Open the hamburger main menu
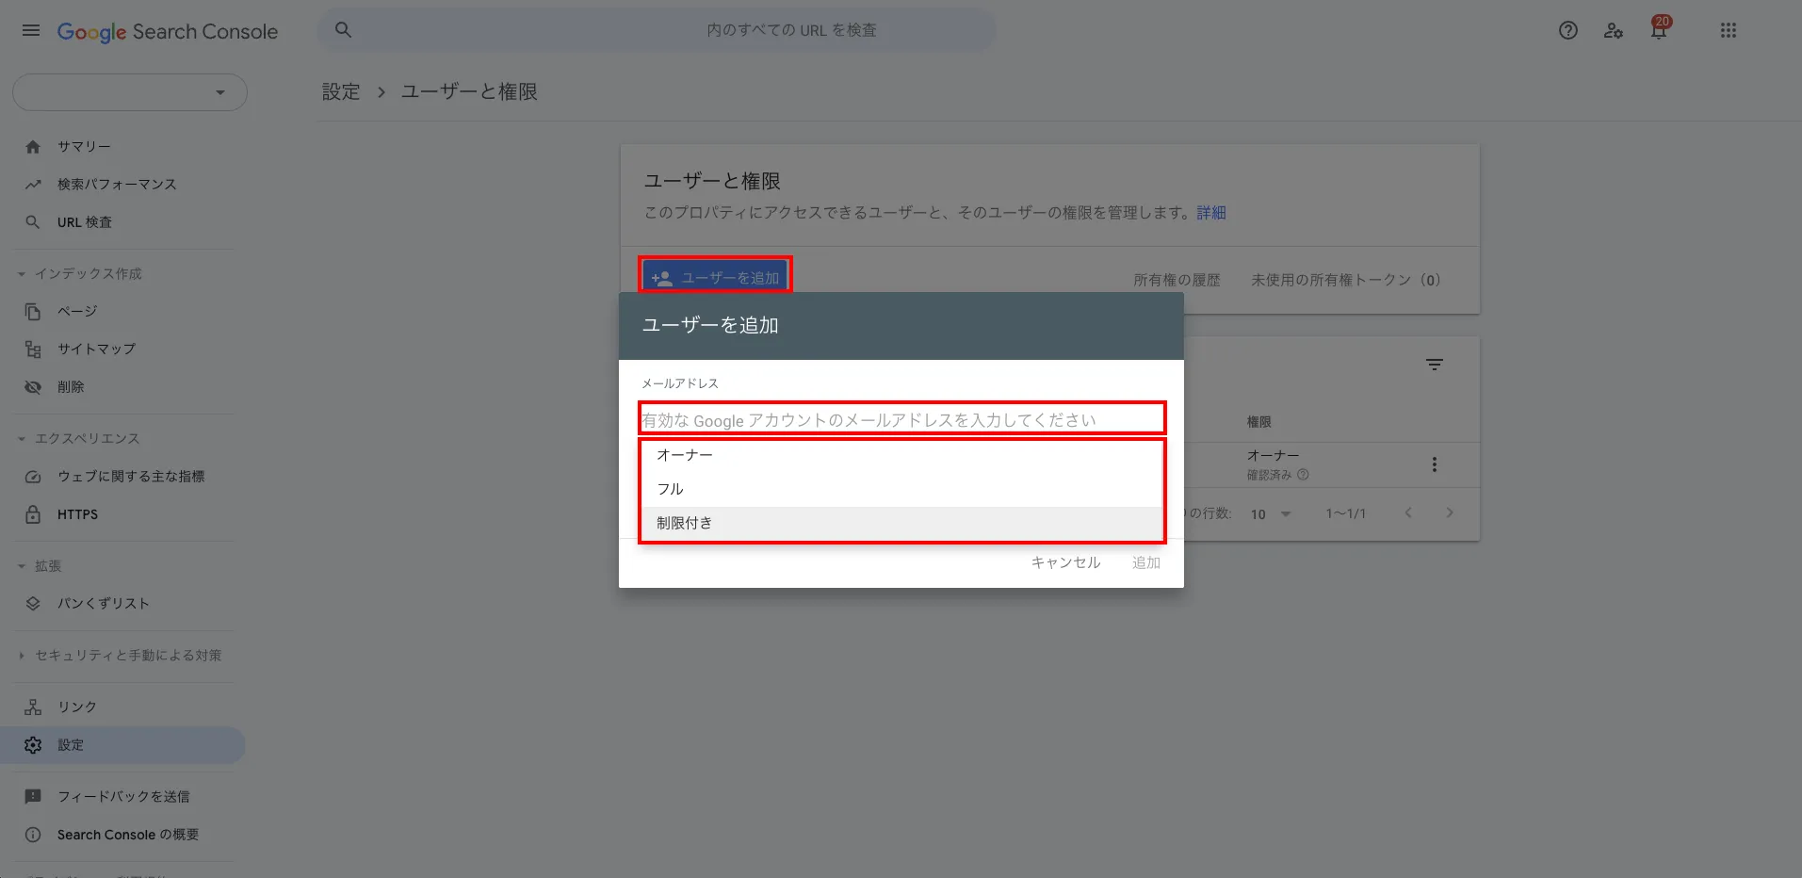The image size is (1802, 878). 31,30
